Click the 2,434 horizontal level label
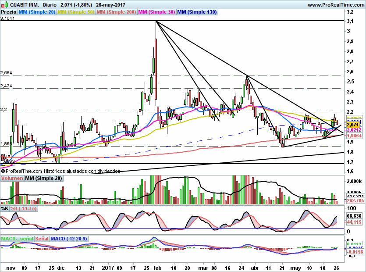The image size is (366, 272). [6, 86]
